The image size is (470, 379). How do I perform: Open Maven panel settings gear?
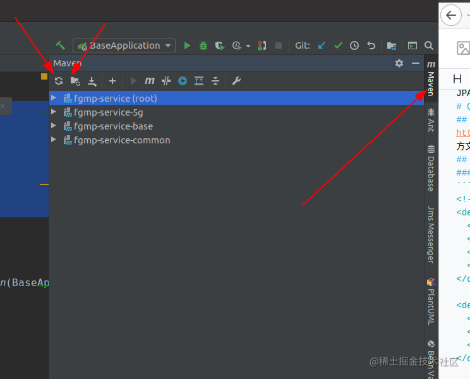399,63
